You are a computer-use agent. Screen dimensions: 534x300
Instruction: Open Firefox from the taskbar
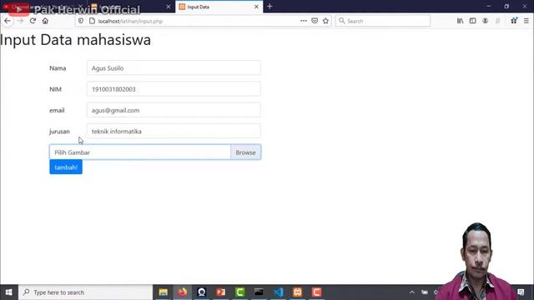[x=183, y=292]
